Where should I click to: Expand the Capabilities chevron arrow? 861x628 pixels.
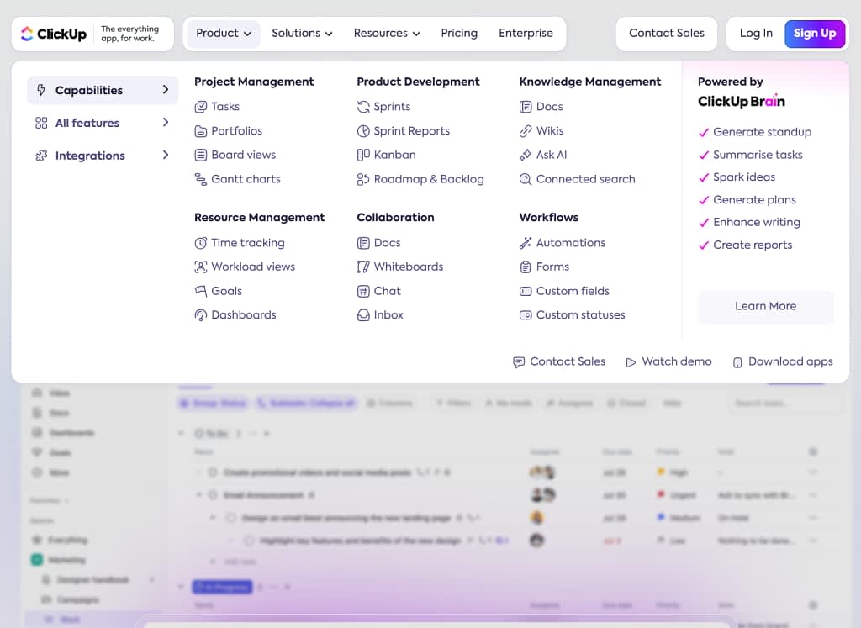coord(166,89)
